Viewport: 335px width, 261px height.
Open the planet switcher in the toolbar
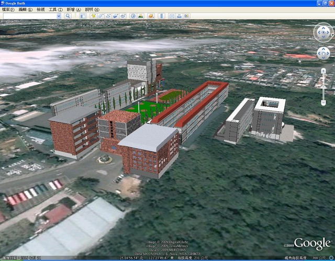pos(151,16)
